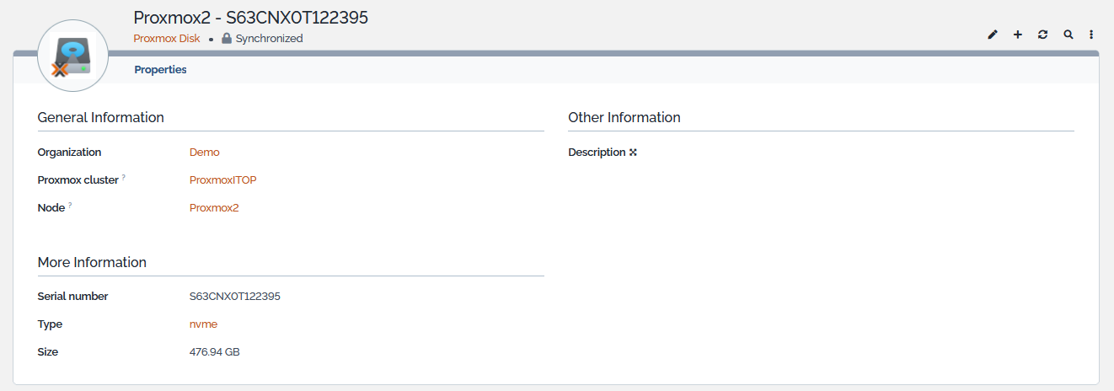This screenshot has width=1114, height=391.
Task: Click the Proxmox disk avatar icon
Action: tap(72, 56)
